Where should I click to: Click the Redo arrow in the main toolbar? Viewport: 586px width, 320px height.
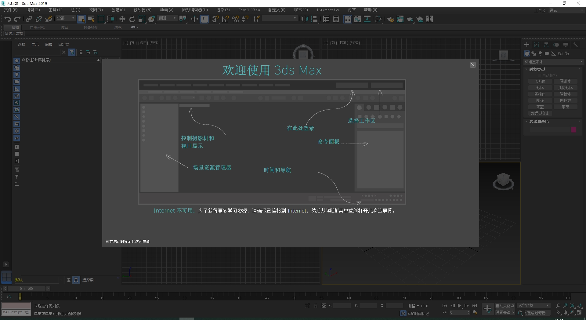[17, 19]
